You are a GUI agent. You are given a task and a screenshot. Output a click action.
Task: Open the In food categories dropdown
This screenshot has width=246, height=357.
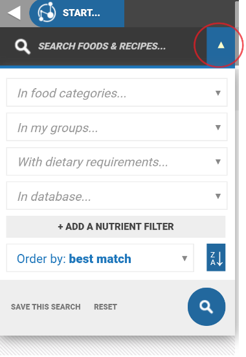[x=117, y=93]
